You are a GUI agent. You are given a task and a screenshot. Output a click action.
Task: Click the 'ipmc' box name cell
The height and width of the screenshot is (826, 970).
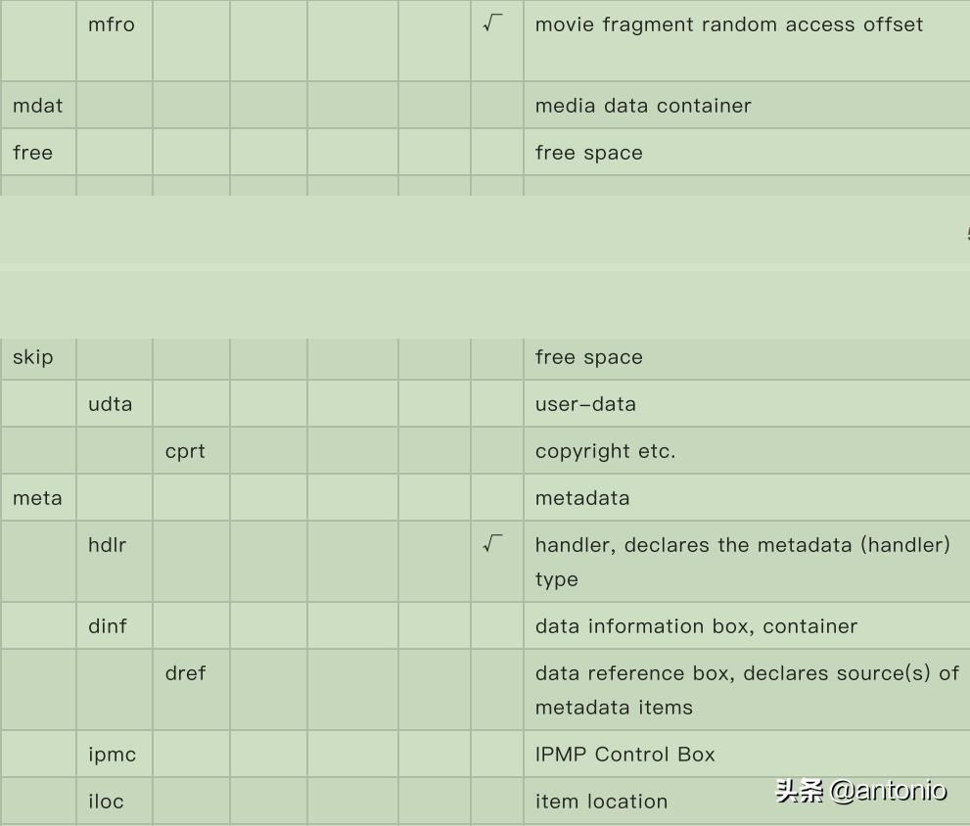point(112,755)
